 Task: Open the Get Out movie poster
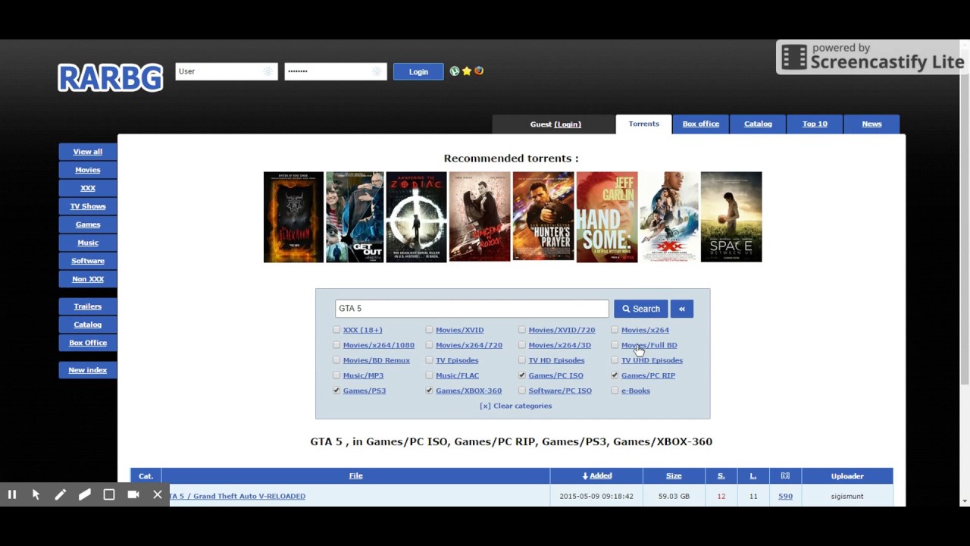(355, 217)
